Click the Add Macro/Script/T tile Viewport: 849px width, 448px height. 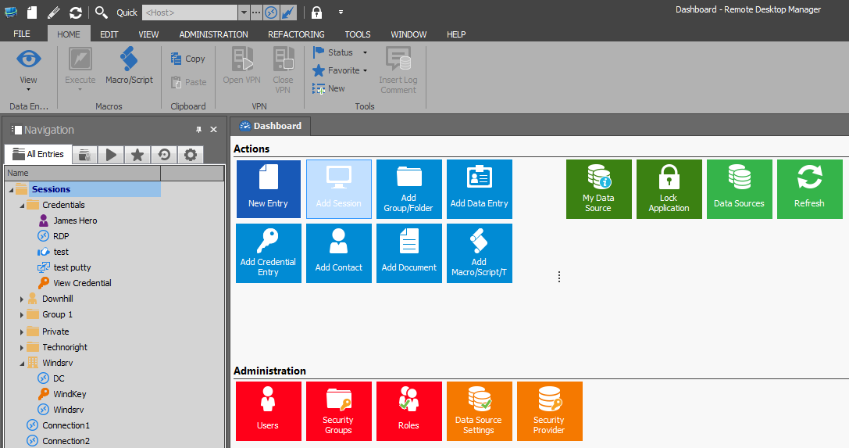pyautogui.click(x=480, y=253)
